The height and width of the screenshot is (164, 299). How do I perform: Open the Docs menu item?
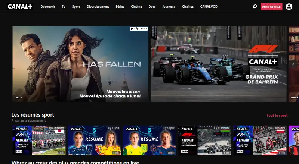pos(152,7)
